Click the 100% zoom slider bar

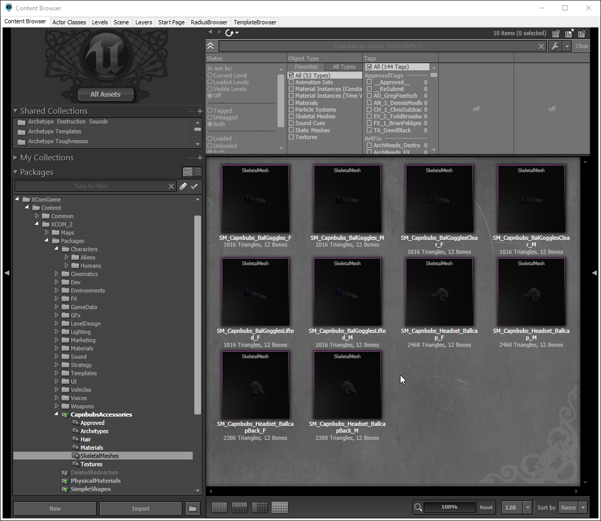(449, 507)
